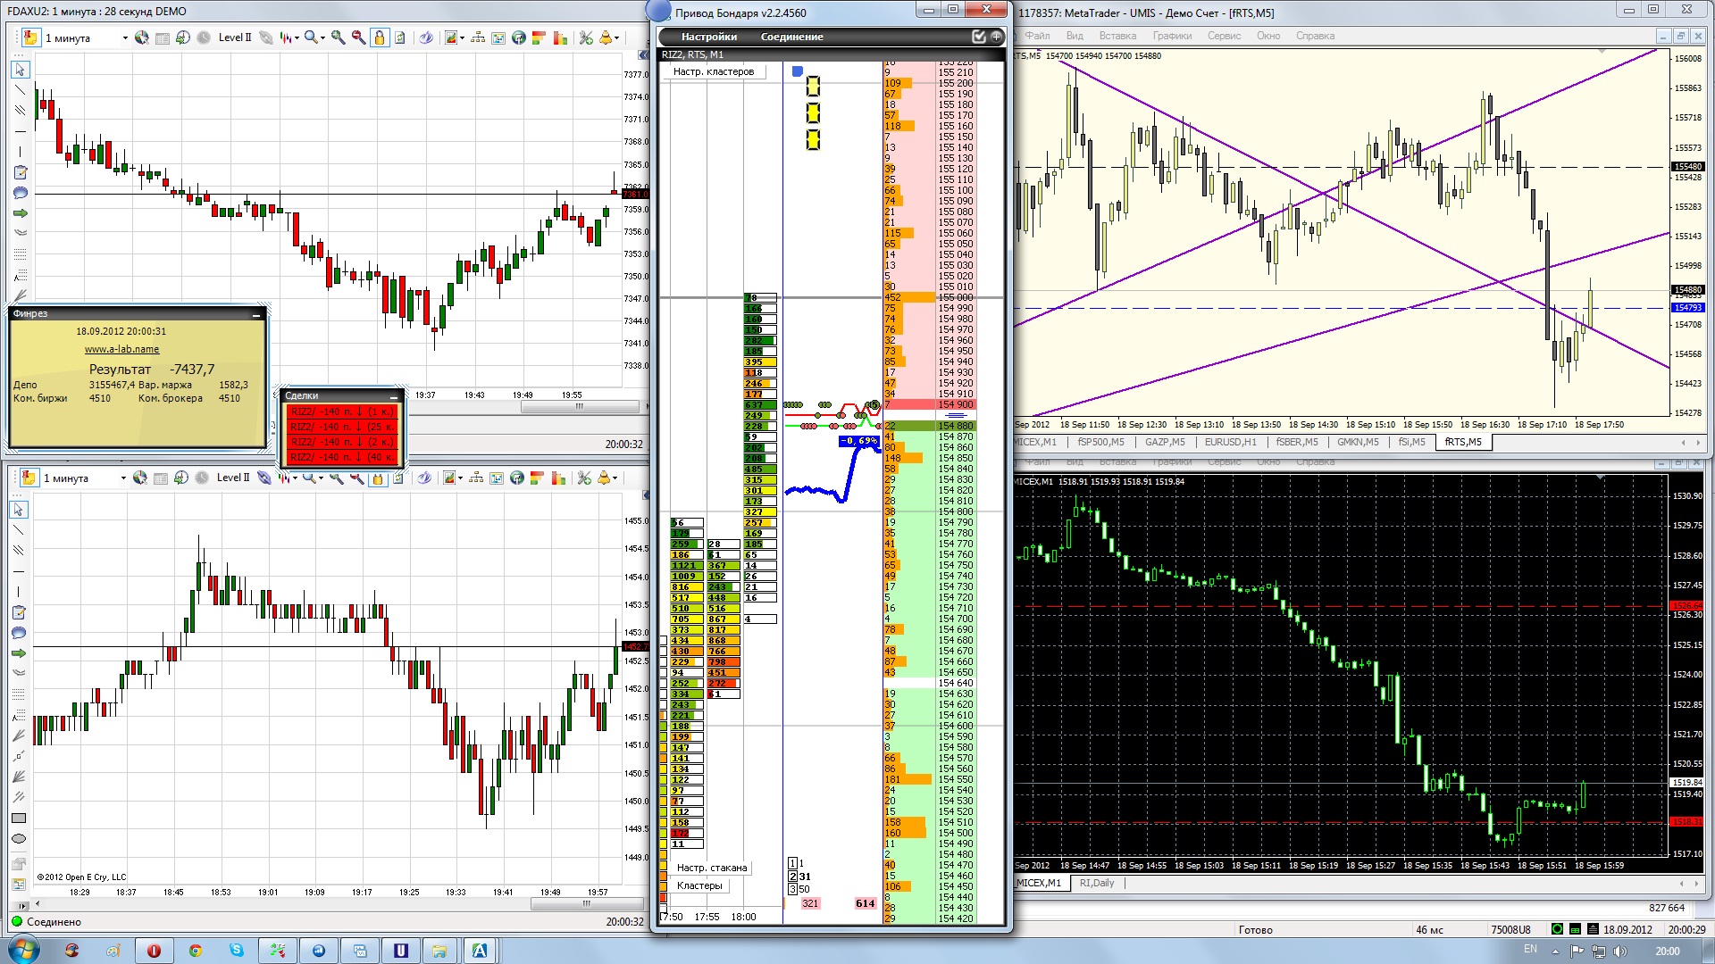Switch to the GAZP,M5 chart tab
The width and height of the screenshot is (1715, 964).
pyautogui.click(x=1165, y=442)
